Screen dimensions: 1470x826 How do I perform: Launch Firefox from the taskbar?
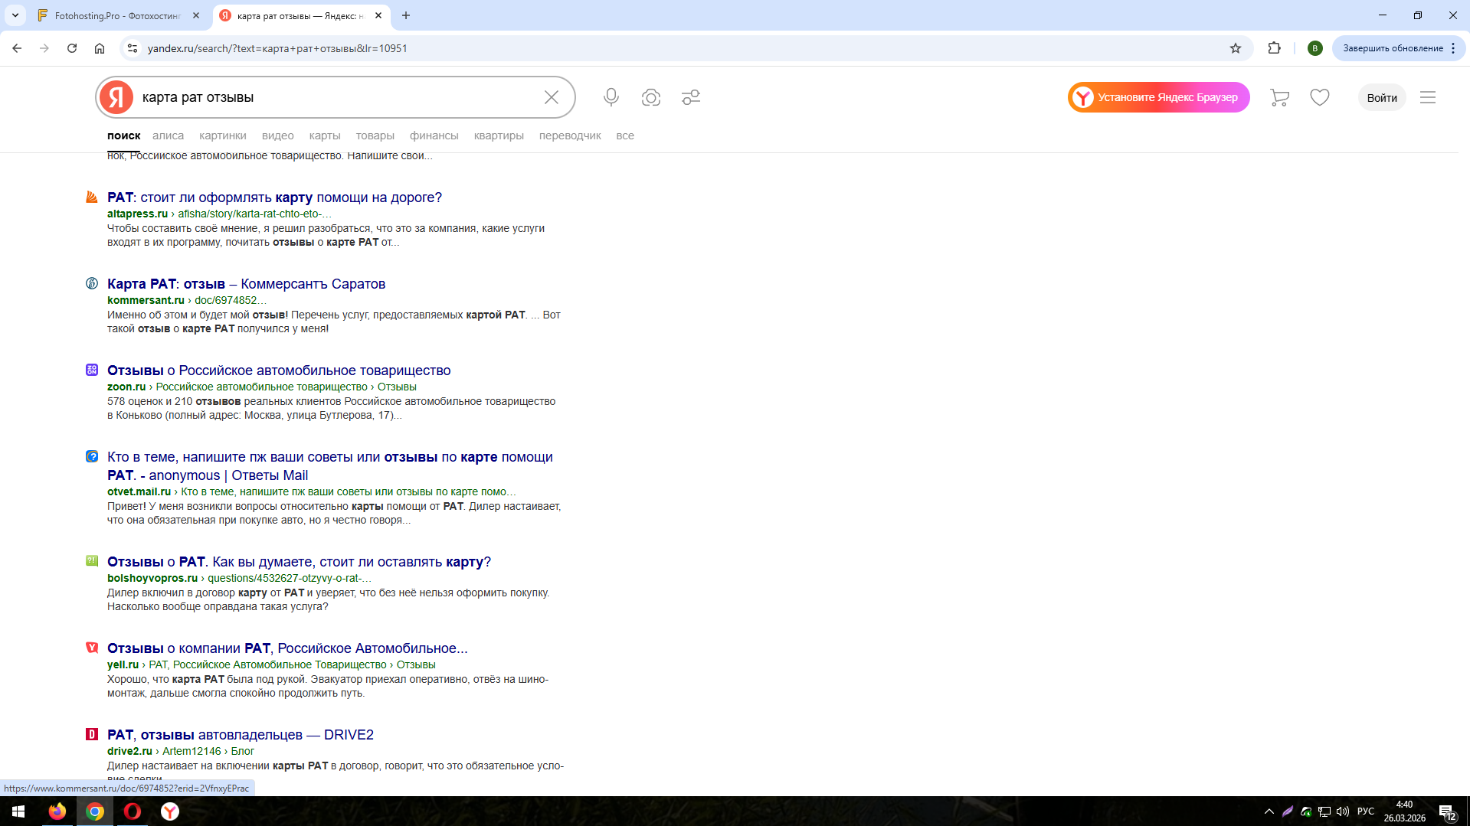tap(57, 811)
